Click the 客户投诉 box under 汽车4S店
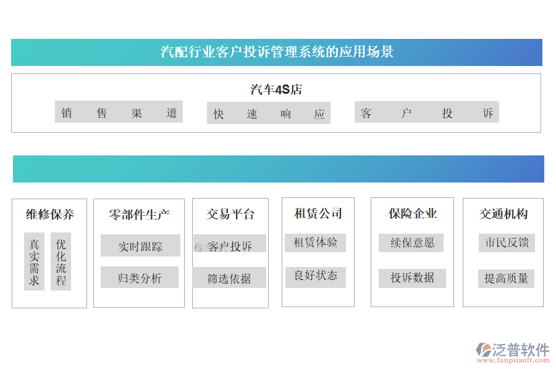The width and height of the screenshot is (556, 370). tap(426, 113)
